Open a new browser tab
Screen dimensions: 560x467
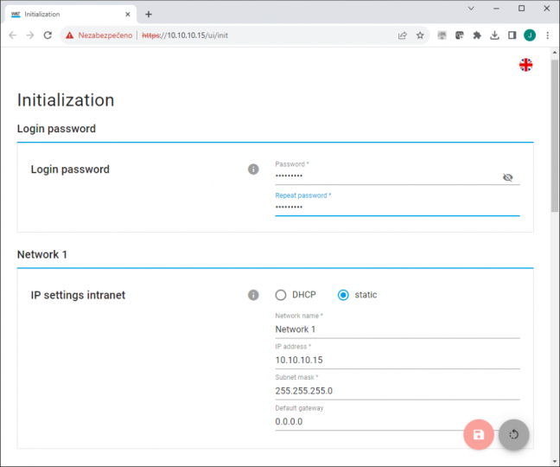149,15
